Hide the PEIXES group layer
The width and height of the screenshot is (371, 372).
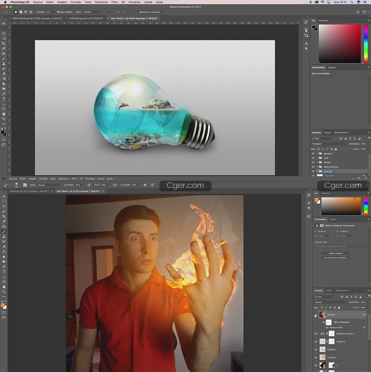tap(313, 163)
